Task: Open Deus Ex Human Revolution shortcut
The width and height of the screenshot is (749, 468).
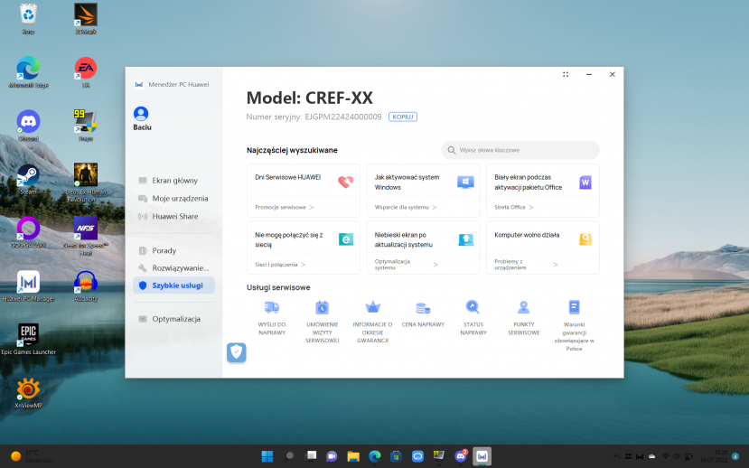Action: (86, 183)
